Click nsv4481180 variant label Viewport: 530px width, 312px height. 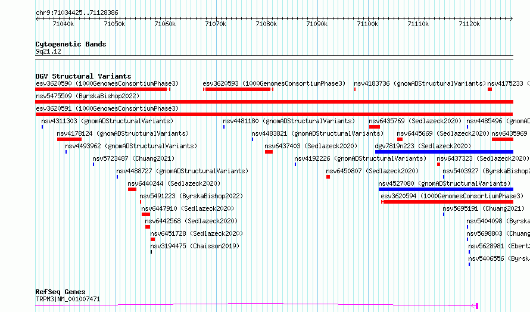pyautogui.click(x=289, y=121)
